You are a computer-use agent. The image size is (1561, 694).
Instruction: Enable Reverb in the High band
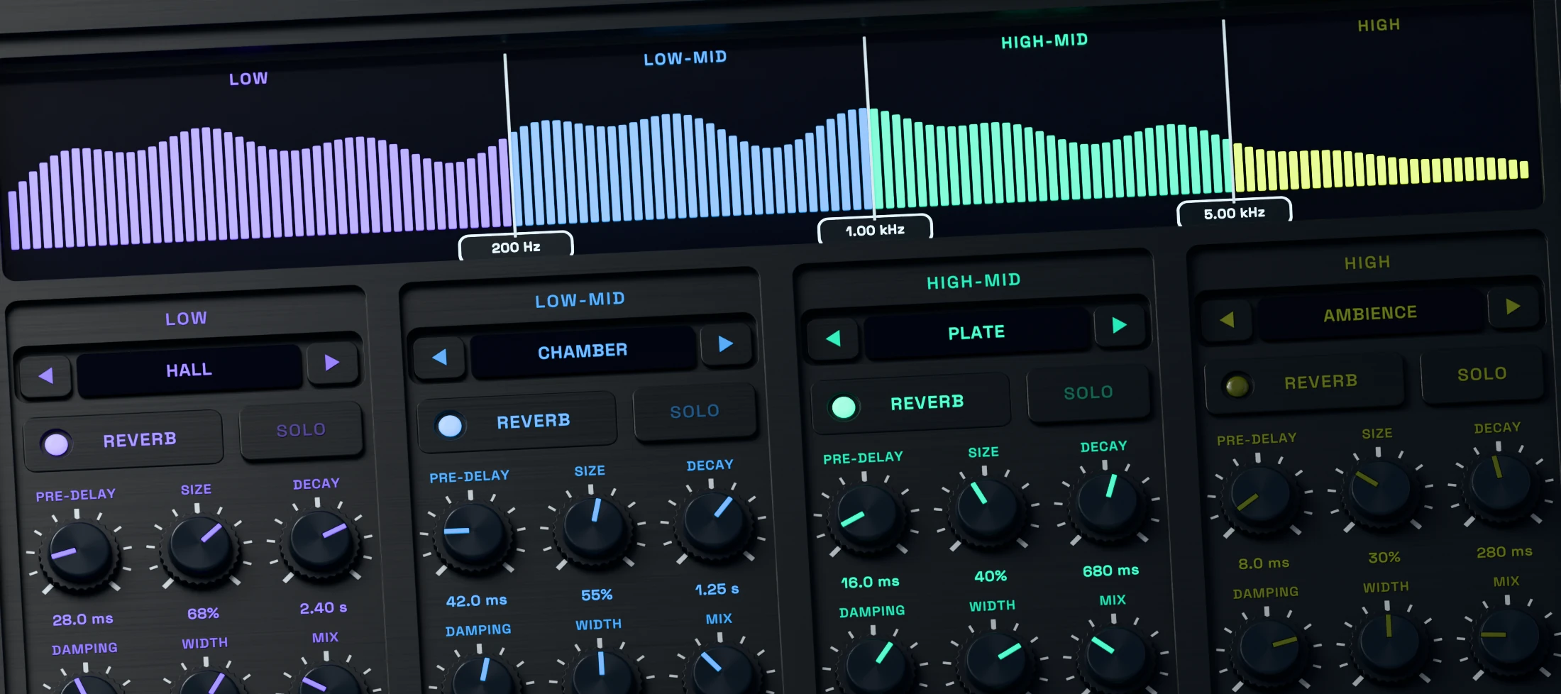tap(1304, 383)
